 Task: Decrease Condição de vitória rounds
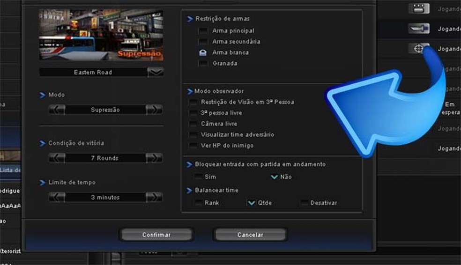click(57, 158)
